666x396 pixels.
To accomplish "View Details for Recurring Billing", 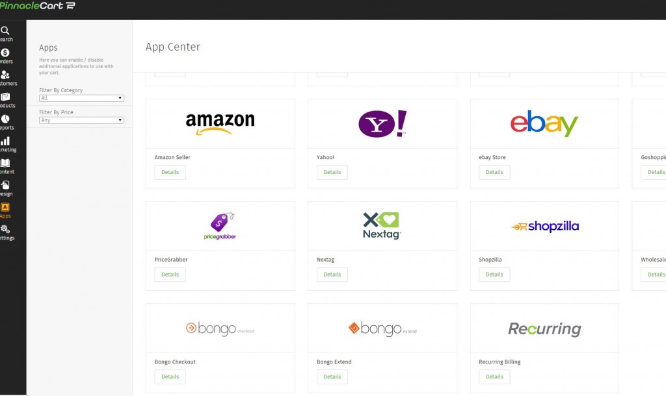I will coord(494,377).
